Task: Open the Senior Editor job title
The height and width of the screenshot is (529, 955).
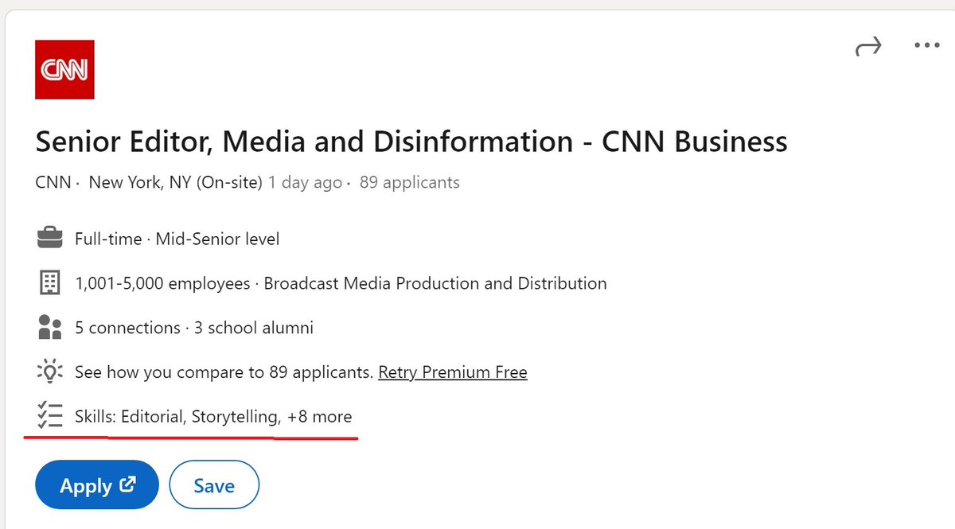Action: coord(411,142)
